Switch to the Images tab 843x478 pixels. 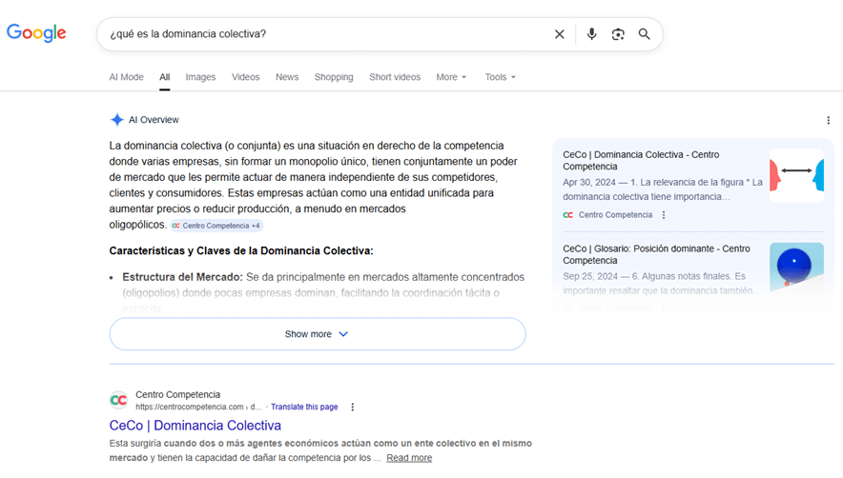(x=200, y=77)
